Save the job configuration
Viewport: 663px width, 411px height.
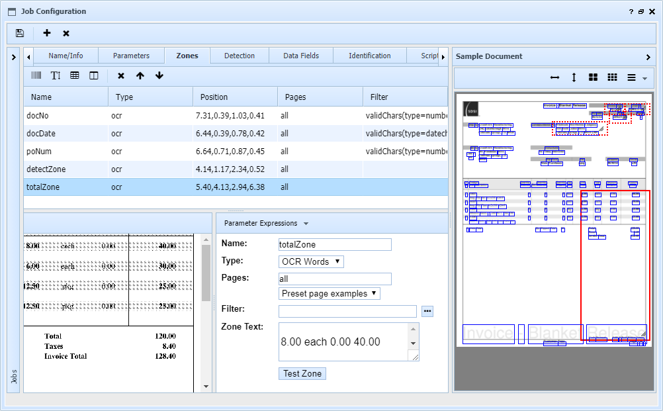pos(20,33)
